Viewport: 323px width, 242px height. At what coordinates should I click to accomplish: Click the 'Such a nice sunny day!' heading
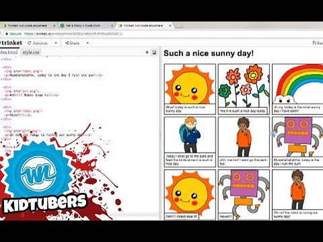tap(209, 53)
